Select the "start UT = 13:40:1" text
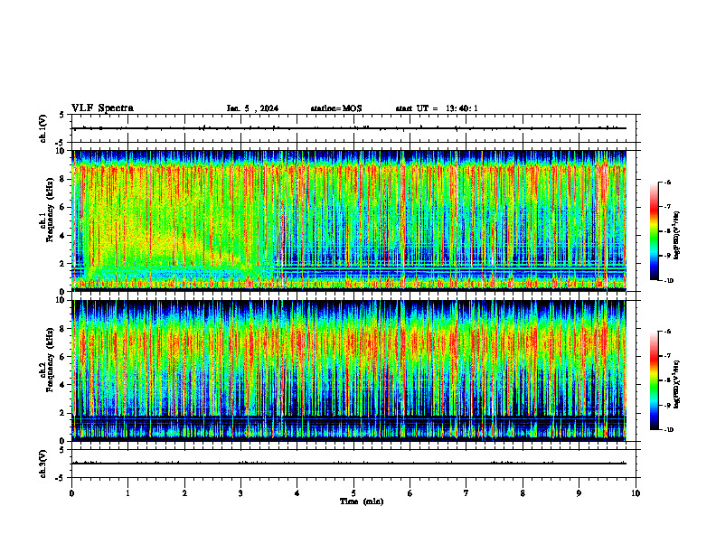 coord(437,108)
